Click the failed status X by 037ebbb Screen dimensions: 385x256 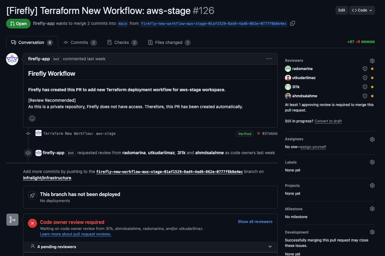pyautogui.click(x=259, y=133)
